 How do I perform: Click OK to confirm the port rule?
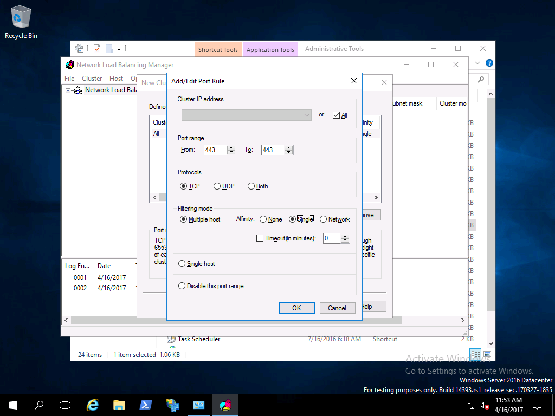(x=296, y=308)
